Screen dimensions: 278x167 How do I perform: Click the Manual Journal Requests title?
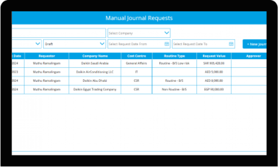[139, 18]
